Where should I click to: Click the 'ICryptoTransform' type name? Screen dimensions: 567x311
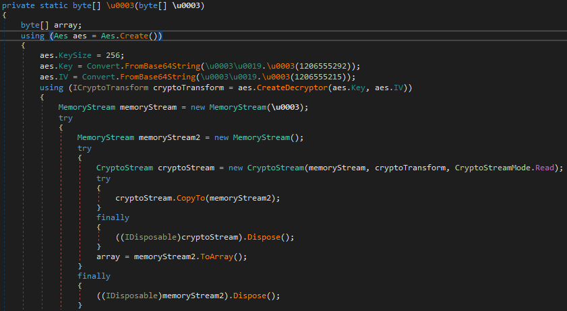click(x=111, y=88)
